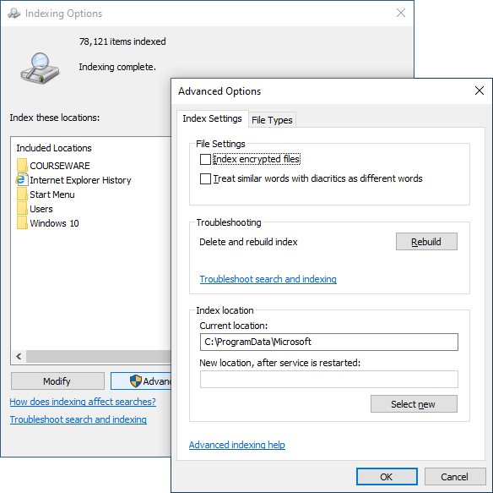
Task: Click the left scroll arrow in locations list
Action: pyautogui.click(x=19, y=356)
